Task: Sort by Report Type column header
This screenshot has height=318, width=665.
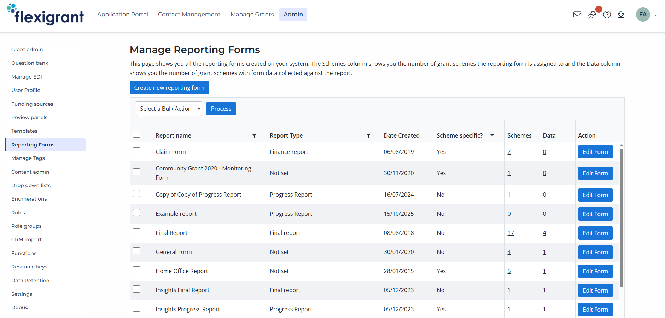Action: (286, 135)
